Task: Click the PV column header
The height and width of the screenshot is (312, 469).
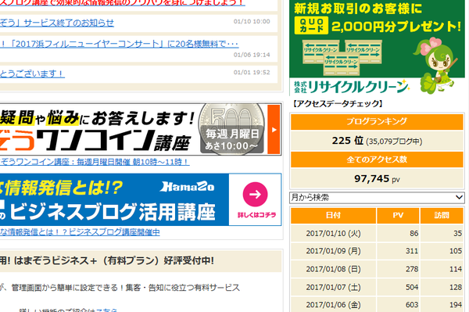Action: 398,215
